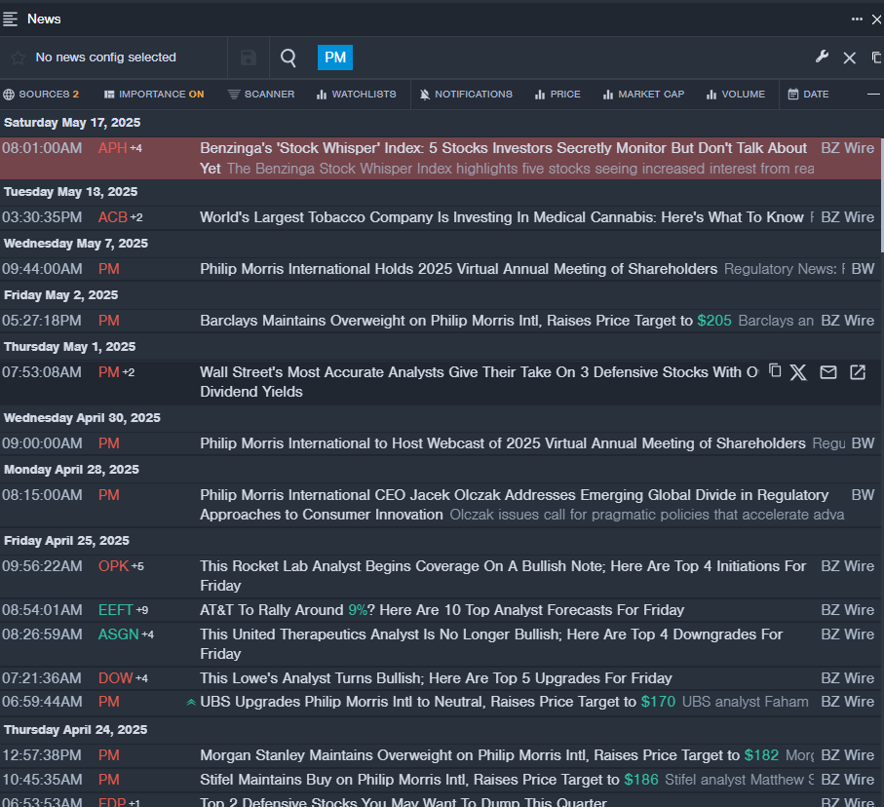Open Wall Street analysts story externally

pos(858,372)
